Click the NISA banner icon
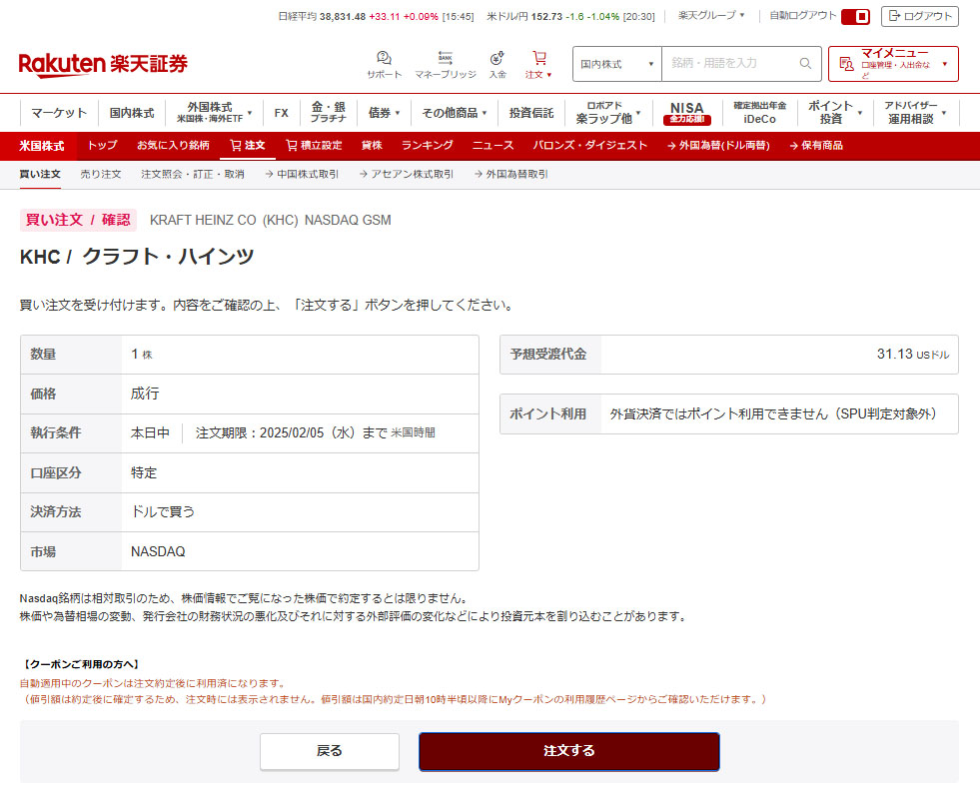This screenshot has width=980, height=808. coord(686,113)
